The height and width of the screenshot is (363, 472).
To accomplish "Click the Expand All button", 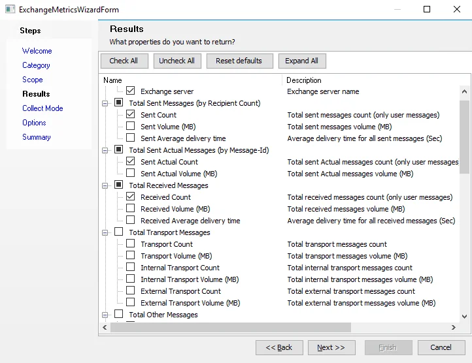I will click(302, 61).
